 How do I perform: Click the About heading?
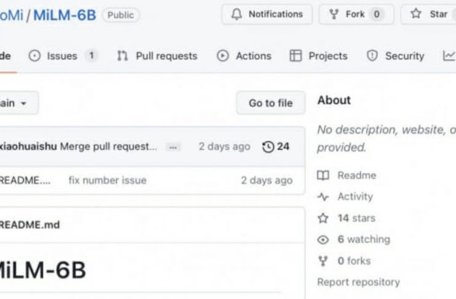coord(334,100)
